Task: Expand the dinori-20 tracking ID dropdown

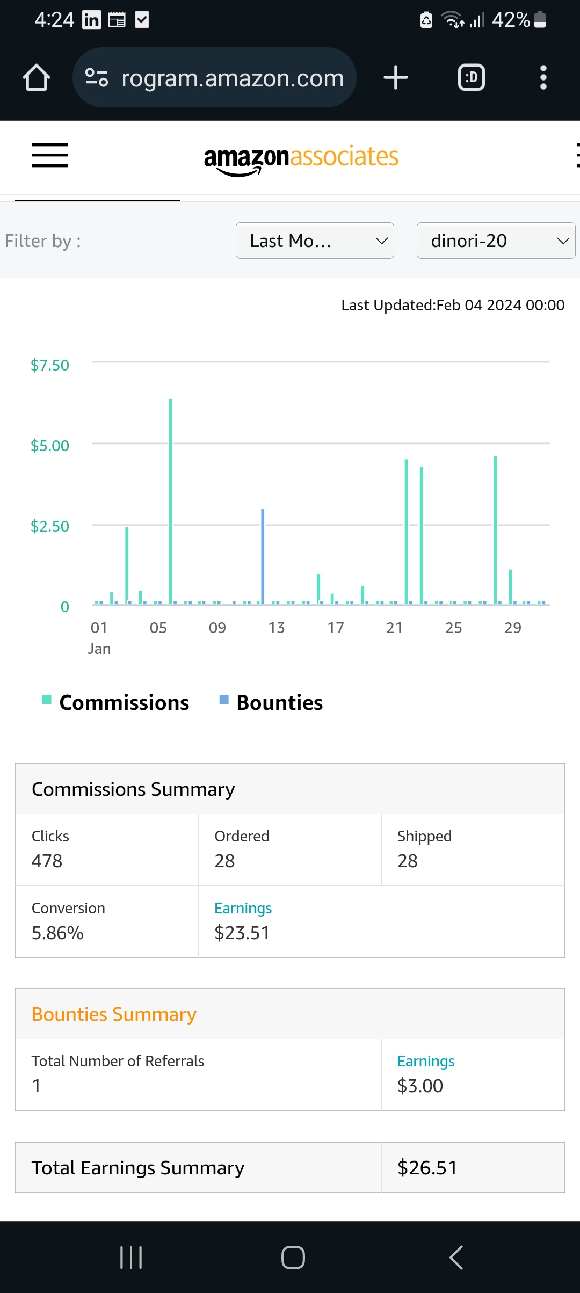Action: click(496, 241)
